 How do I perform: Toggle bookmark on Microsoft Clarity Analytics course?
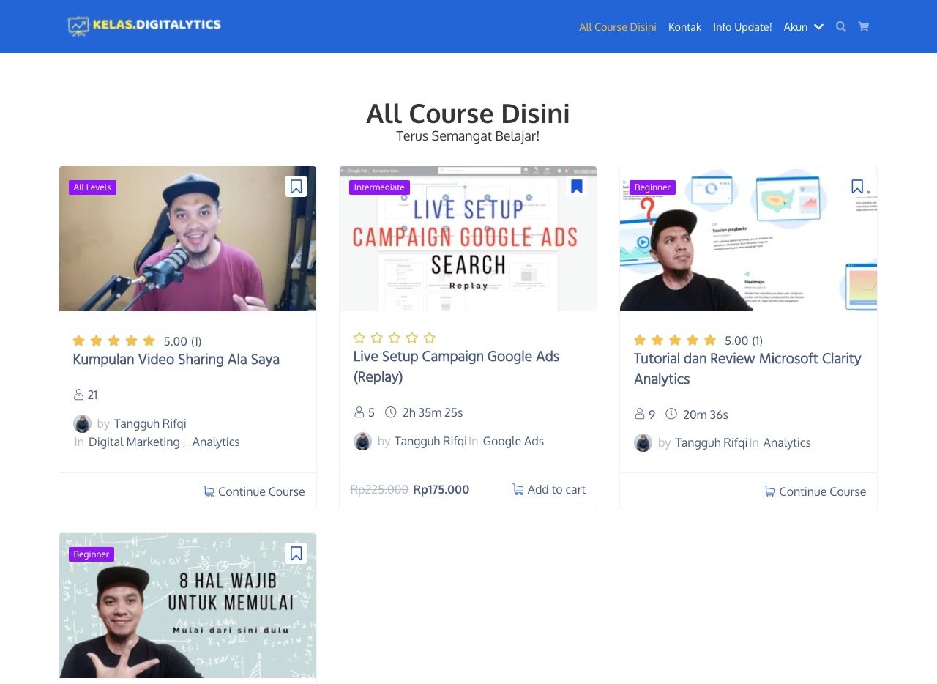[x=856, y=187]
